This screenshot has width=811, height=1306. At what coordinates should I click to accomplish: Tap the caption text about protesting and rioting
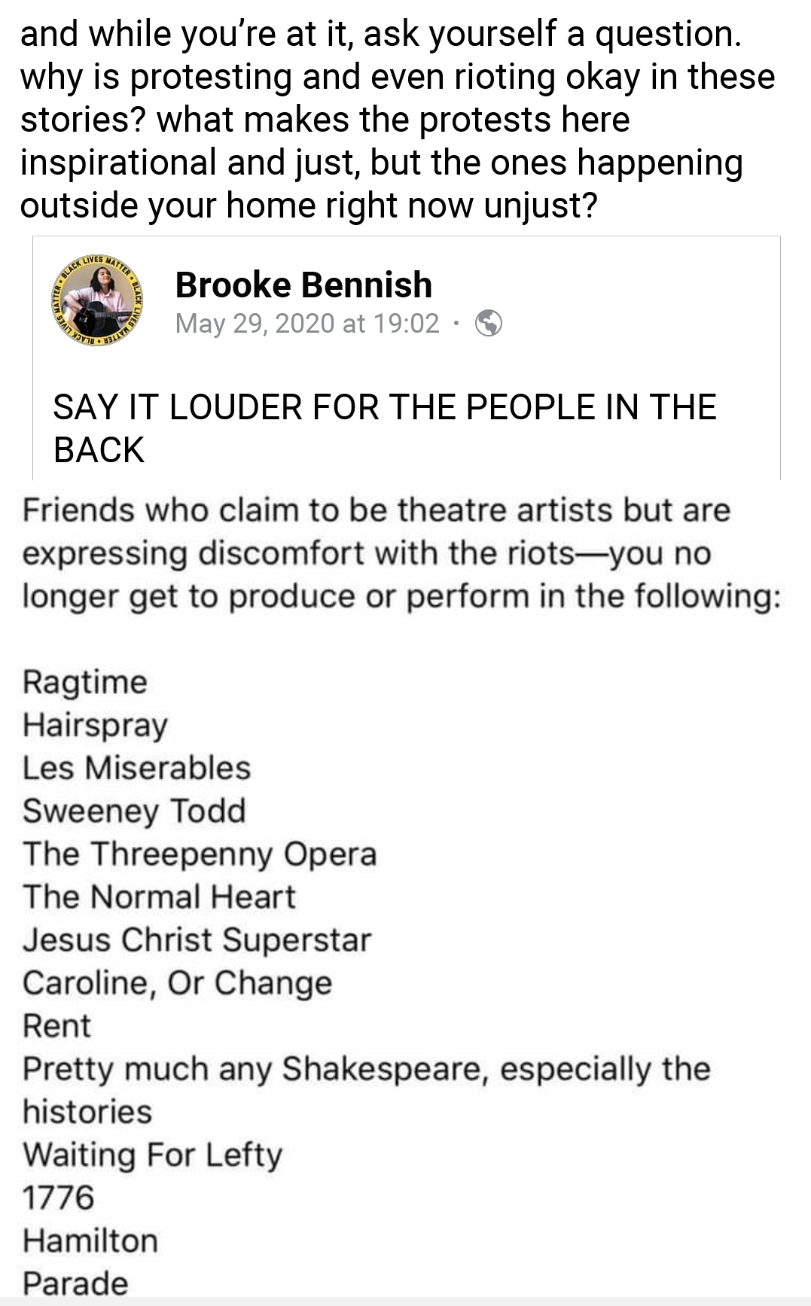tap(398, 119)
